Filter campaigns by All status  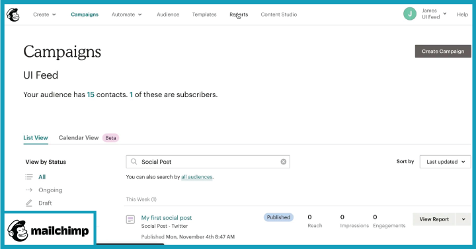pos(42,177)
